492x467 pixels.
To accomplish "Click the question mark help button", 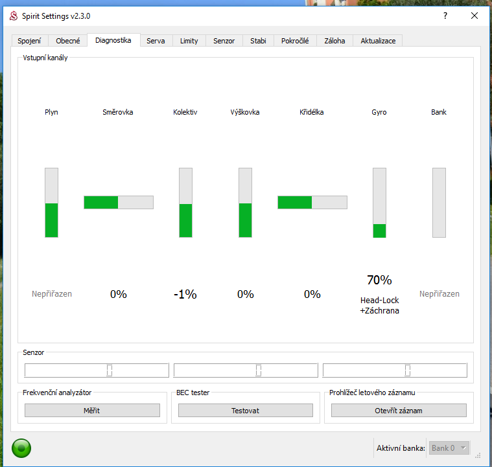I will tap(445, 16).
